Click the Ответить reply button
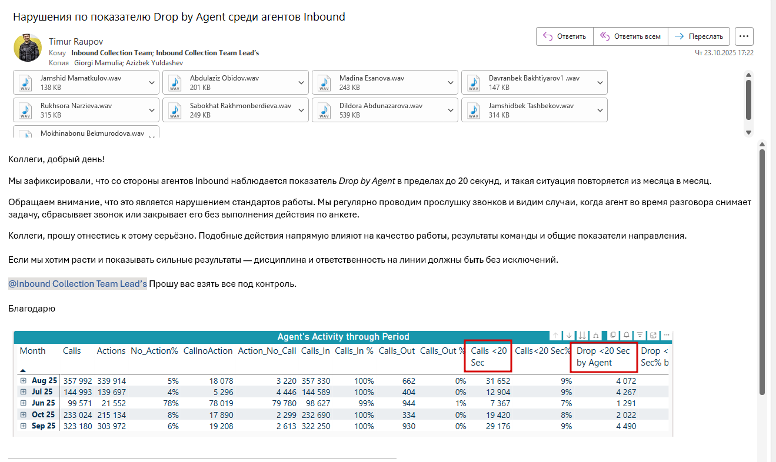This screenshot has width=776, height=462. point(565,36)
